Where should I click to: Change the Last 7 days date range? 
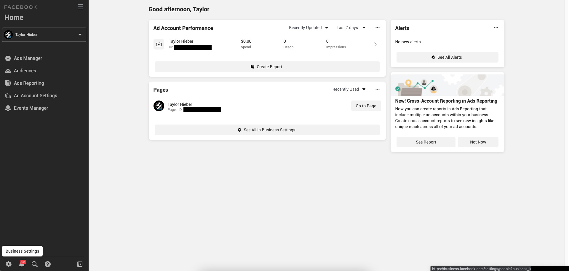351,28
